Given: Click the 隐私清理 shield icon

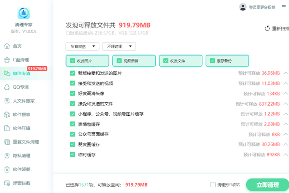Looking at the screenshot, I should click(x=7, y=156).
